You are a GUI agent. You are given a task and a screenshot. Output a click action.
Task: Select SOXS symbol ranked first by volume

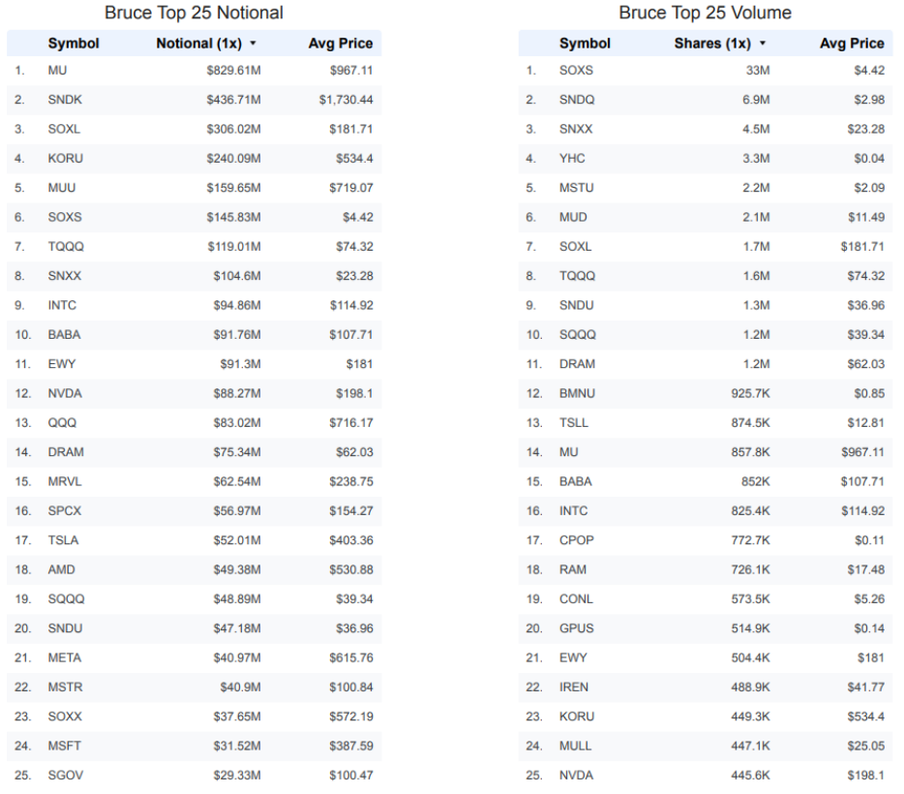point(576,71)
